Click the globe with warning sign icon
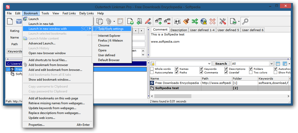 (x=203, y=21)
